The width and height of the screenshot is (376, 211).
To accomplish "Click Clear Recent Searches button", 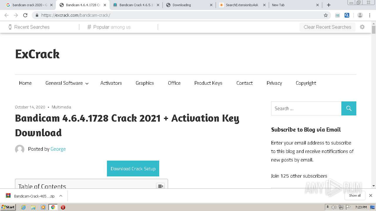I will click(328, 27).
